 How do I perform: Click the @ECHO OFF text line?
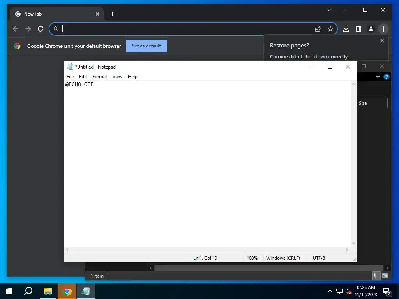[x=79, y=84]
